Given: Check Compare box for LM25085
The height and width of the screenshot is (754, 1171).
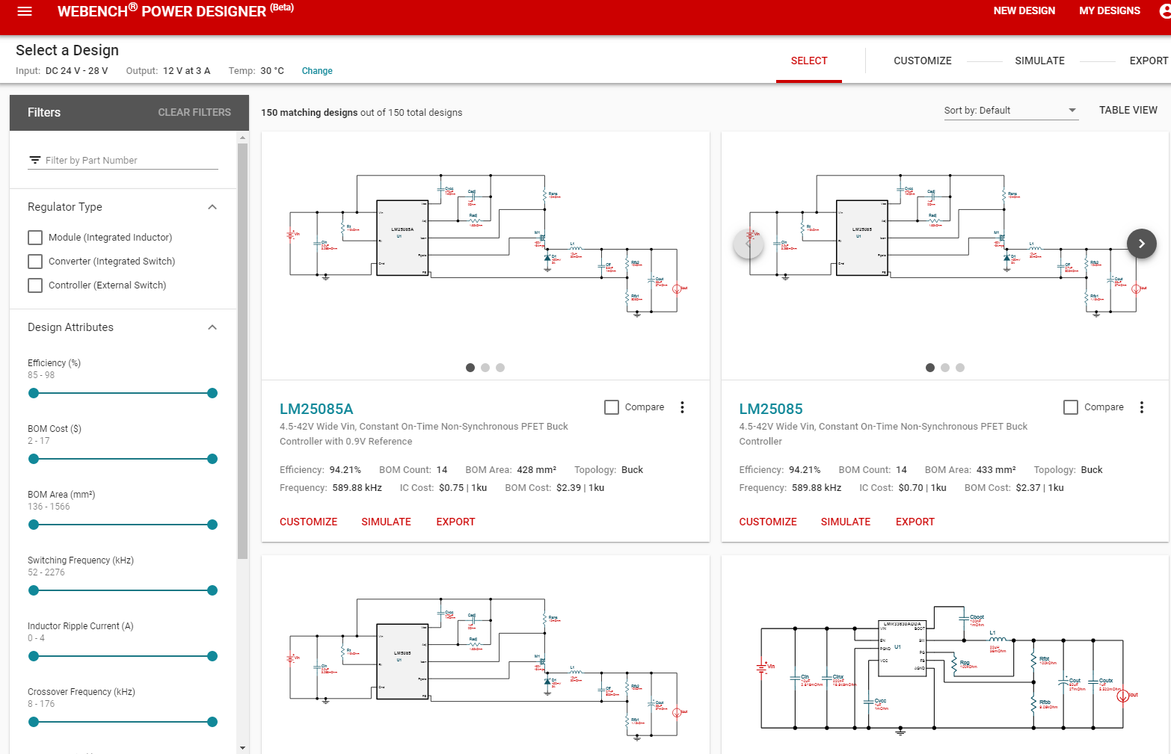Looking at the screenshot, I should (x=1071, y=407).
